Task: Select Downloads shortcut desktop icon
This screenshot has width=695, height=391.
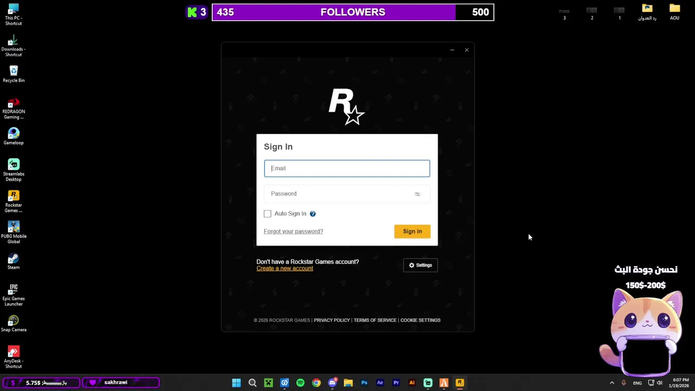Action: pos(14,46)
